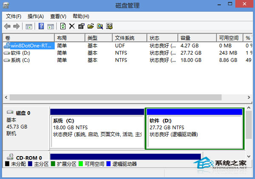
Task: Select the 软件 (D:) volume name
Action: tap(20, 53)
